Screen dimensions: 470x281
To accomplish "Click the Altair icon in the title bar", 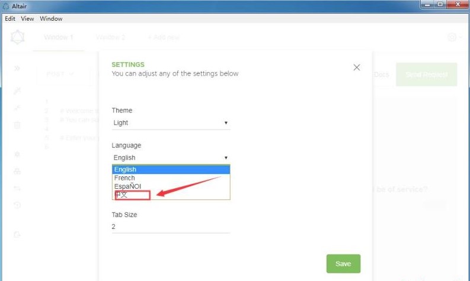I will (6, 6).
